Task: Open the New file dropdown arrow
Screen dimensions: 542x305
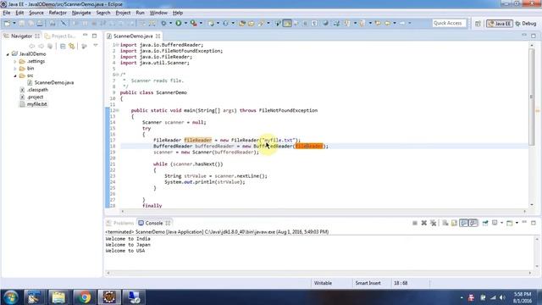Action: coord(14,23)
